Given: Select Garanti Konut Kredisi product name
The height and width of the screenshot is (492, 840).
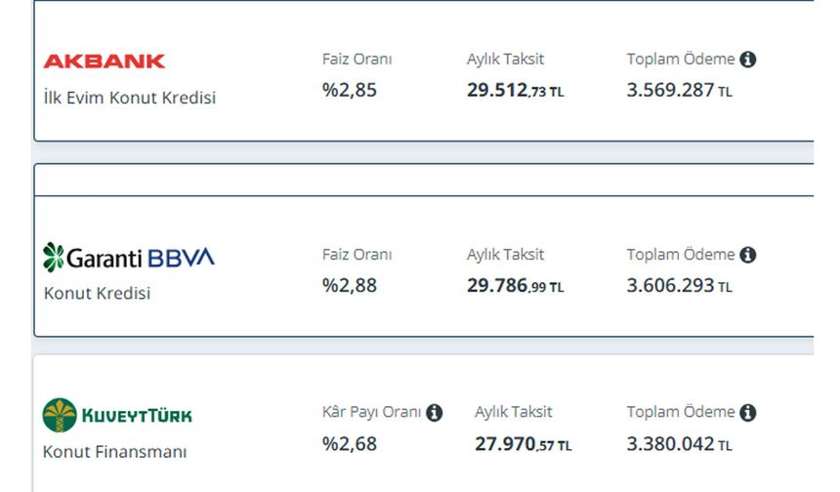Looking at the screenshot, I should click(97, 293).
